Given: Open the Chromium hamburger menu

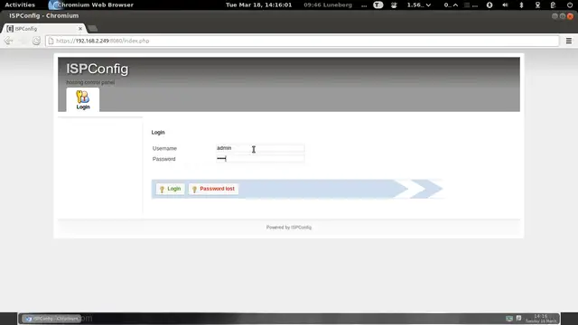Looking at the screenshot, I should 569,41.
